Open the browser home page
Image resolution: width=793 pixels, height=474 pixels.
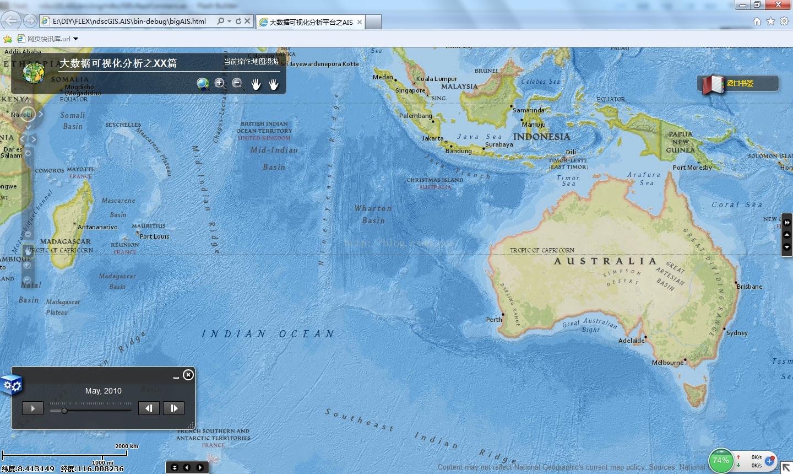[757, 21]
